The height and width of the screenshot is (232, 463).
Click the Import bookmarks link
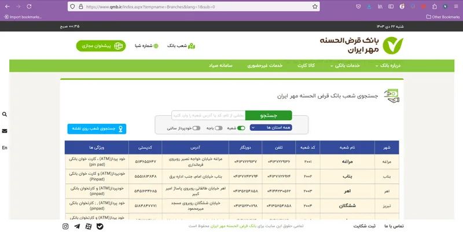(23, 17)
